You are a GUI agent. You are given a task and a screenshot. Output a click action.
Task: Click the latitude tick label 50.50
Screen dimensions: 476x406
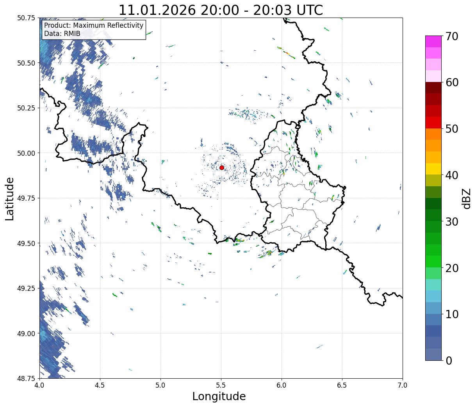coord(26,63)
